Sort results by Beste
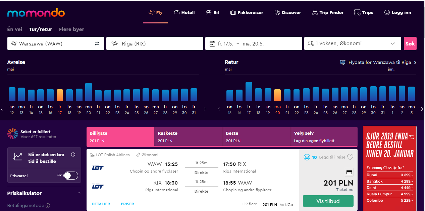Screen dimensions: 425x211 coord(256,136)
